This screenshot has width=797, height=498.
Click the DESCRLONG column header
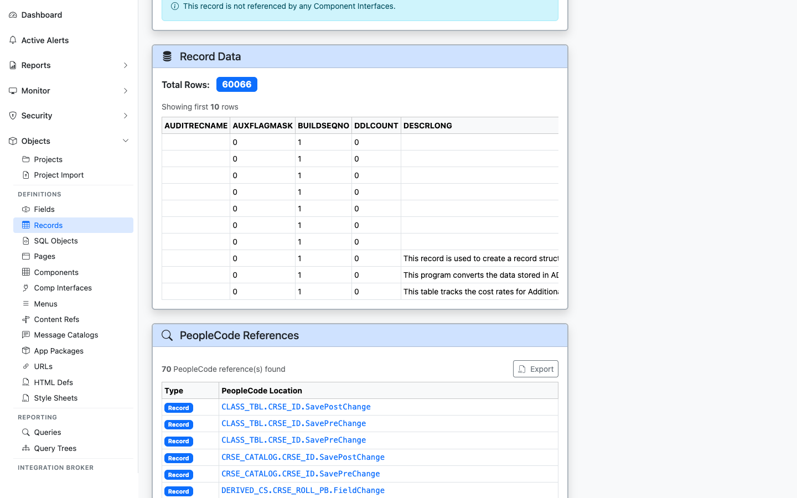480,126
